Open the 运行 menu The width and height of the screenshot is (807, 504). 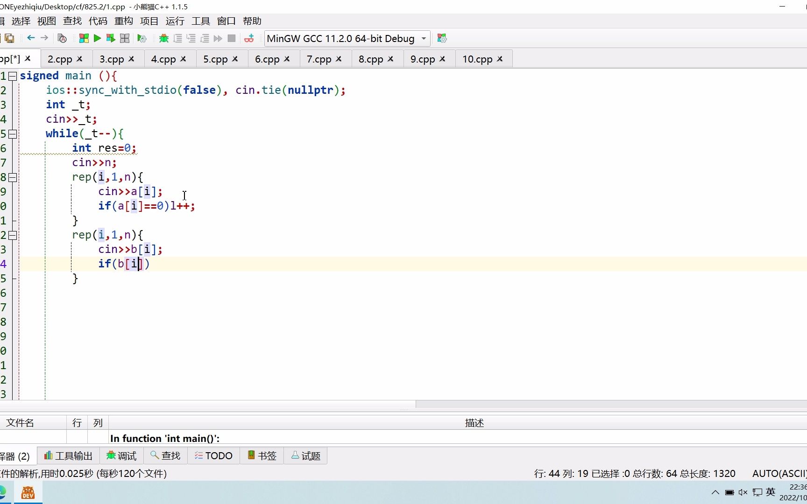point(174,21)
